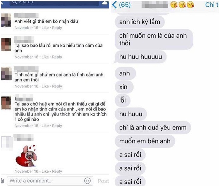Open the first commenter's avatar
This screenshot has width=220, height=187.
pos(6,20)
